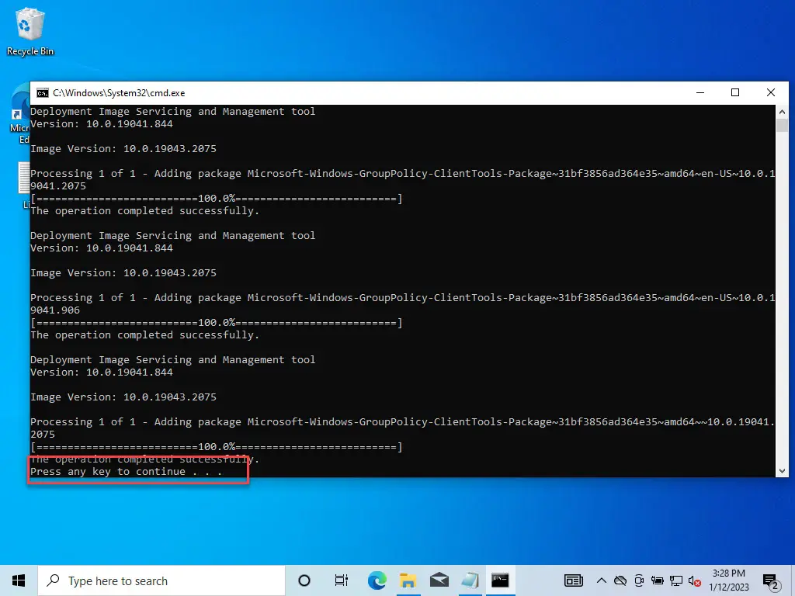Viewport: 795px width, 596px height.
Task: Open Task View from the taskbar
Action: point(342,580)
